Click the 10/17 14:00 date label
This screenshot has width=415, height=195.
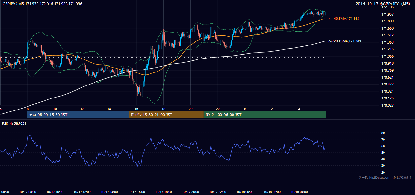click(x=109, y=192)
